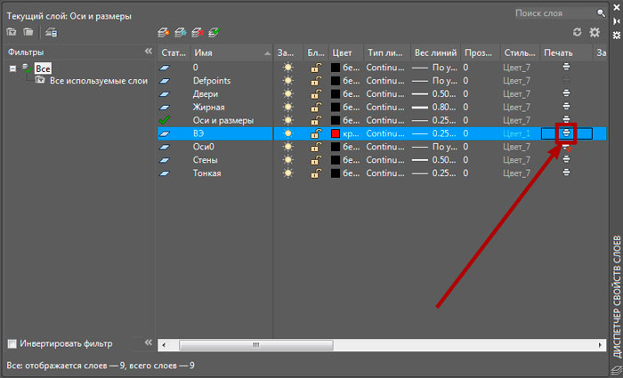623x378 pixels.
Task: Toggle print icon for layer ВЭ
Action: point(566,133)
